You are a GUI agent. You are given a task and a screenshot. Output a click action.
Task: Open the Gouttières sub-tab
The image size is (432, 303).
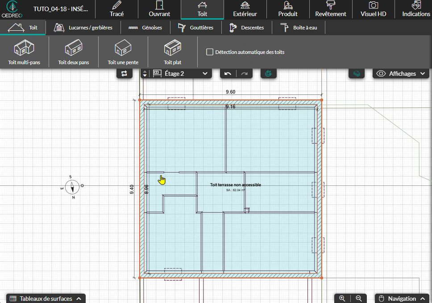195,28
